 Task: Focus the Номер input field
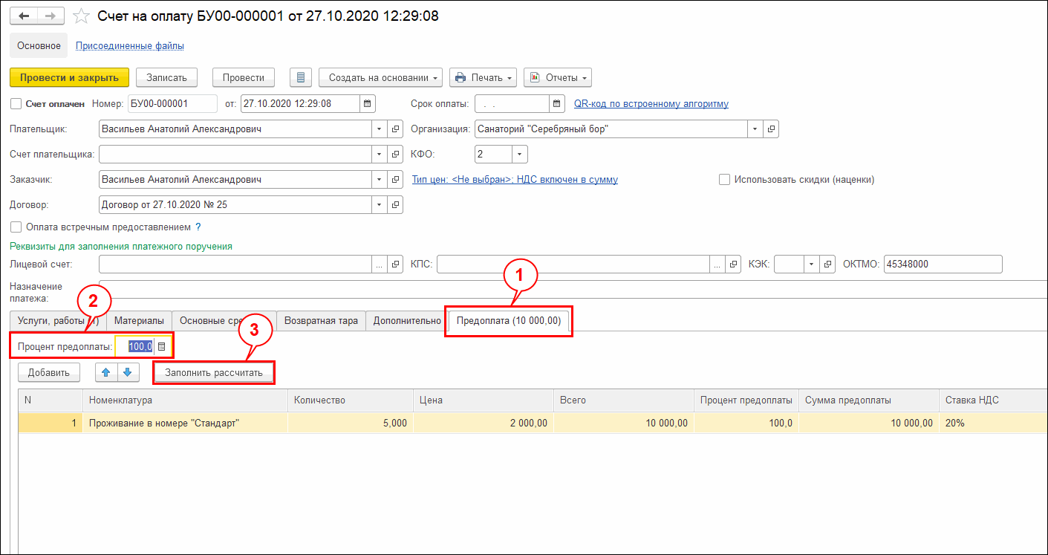point(172,104)
